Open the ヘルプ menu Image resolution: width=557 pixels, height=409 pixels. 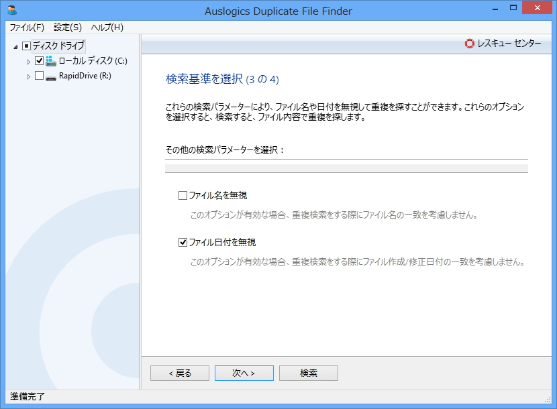(x=105, y=27)
